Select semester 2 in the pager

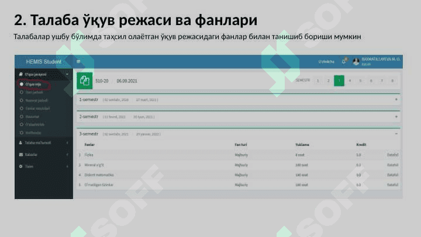(329, 81)
